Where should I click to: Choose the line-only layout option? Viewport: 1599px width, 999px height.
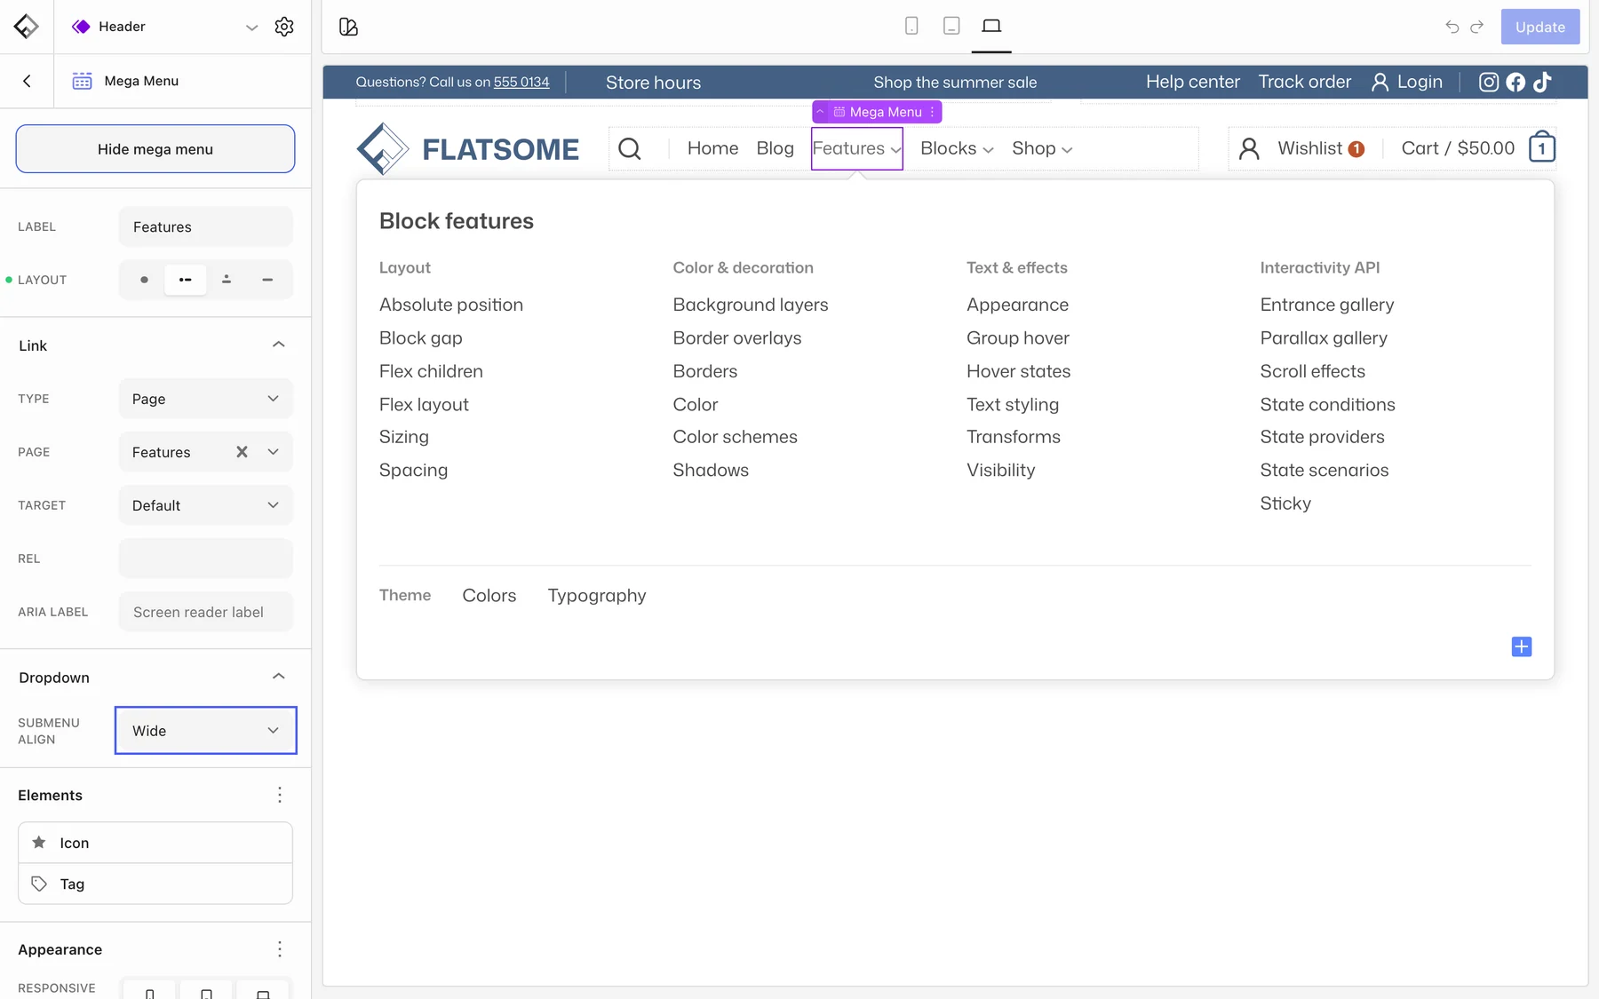(x=267, y=280)
